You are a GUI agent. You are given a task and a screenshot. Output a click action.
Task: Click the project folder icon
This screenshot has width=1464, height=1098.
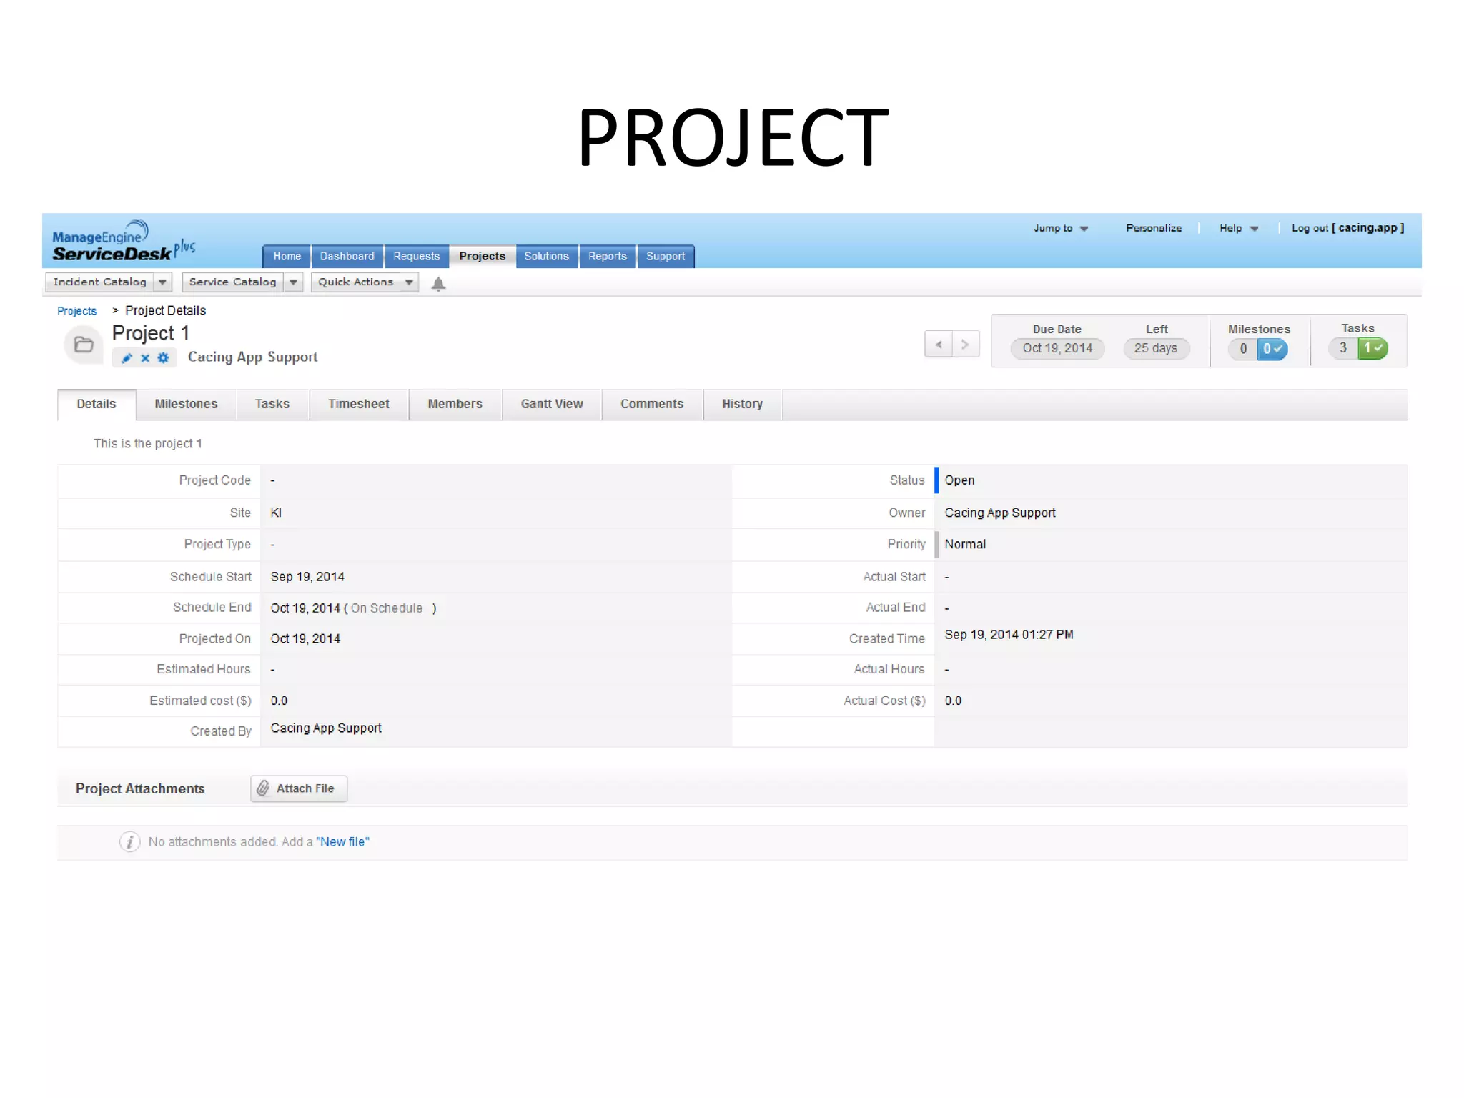84,345
